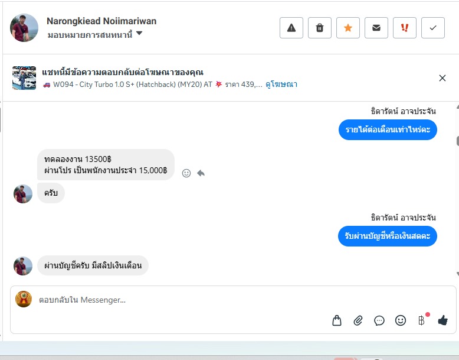Open the ดูโฆษณา ad link
Viewport: 459px width, 360px height.
pyautogui.click(x=281, y=85)
